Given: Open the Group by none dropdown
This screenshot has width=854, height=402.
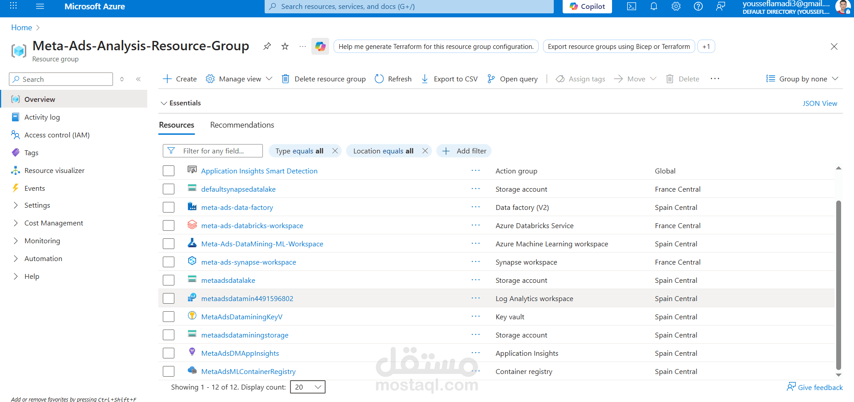Looking at the screenshot, I should (x=802, y=79).
